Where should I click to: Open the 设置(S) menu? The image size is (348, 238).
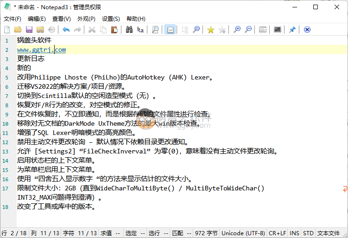coord(111,19)
